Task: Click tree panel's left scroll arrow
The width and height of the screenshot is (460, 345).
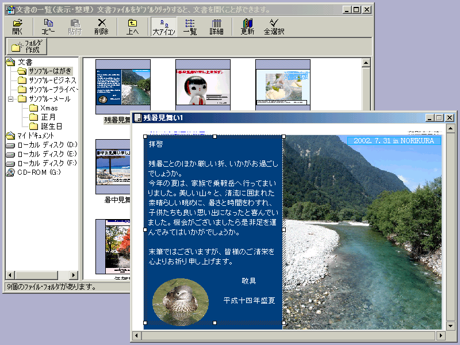Action: tap(10, 275)
